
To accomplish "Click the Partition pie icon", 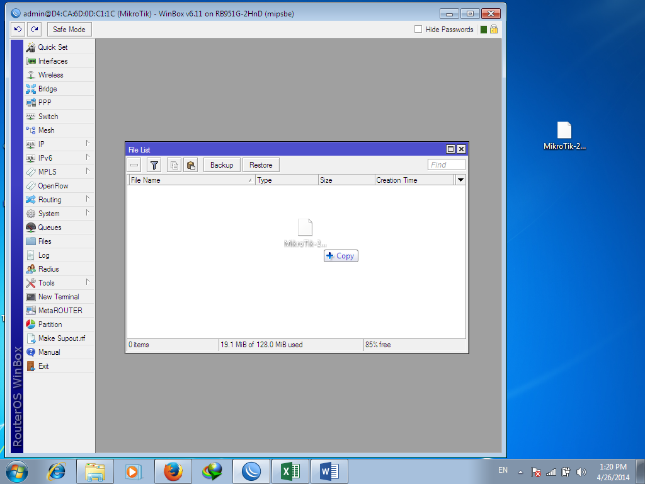I will pyautogui.click(x=31, y=325).
